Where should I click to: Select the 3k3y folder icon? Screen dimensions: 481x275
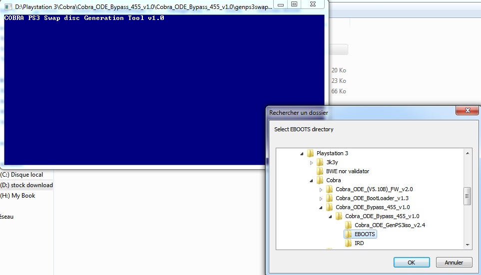coord(320,162)
